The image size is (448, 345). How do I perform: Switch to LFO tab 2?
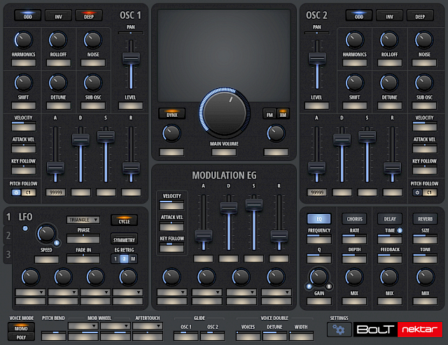(8, 236)
